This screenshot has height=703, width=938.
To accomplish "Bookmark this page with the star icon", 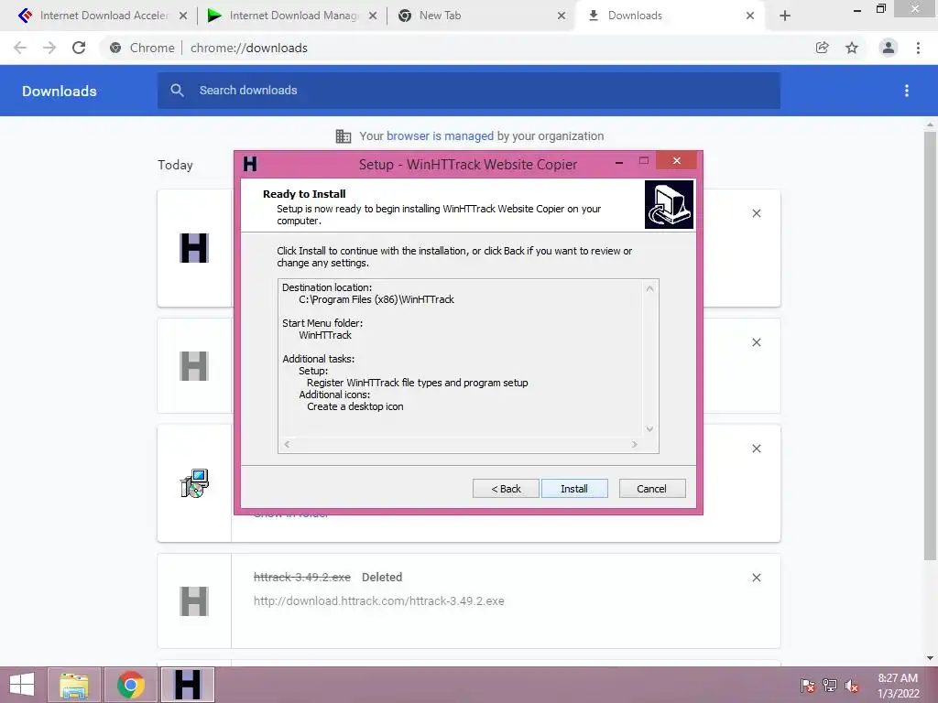I will (x=852, y=48).
